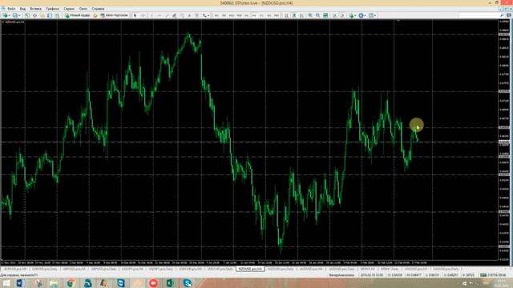Expand the Indicators list dropdown
513x288 pixels.
[x=355, y=15]
